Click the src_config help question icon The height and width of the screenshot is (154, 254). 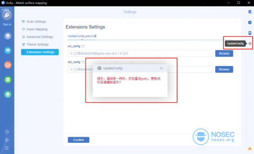[83, 46]
